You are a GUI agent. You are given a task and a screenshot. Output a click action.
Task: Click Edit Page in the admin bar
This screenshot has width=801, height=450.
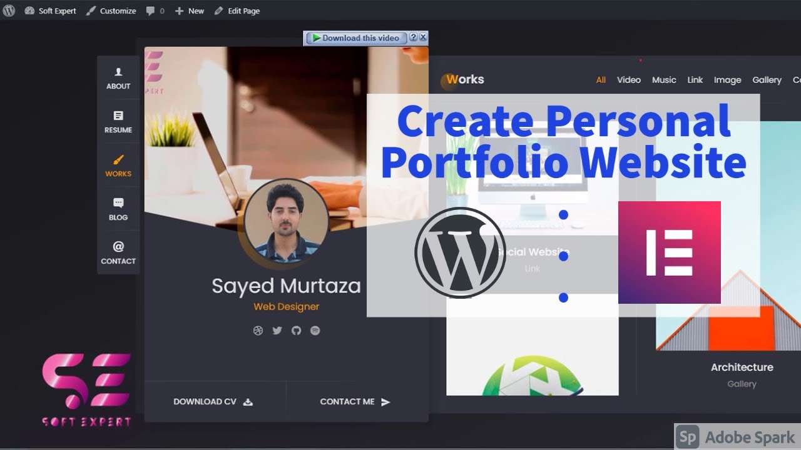[x=237, y=11]
